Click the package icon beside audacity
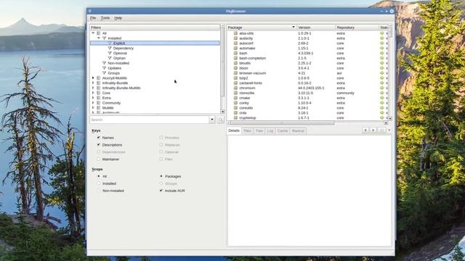This screenshot has width=465, height=261. (x=235, y=38)
